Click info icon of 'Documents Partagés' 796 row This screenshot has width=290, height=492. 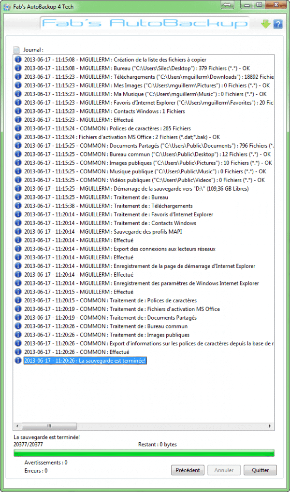coord(18,146)
